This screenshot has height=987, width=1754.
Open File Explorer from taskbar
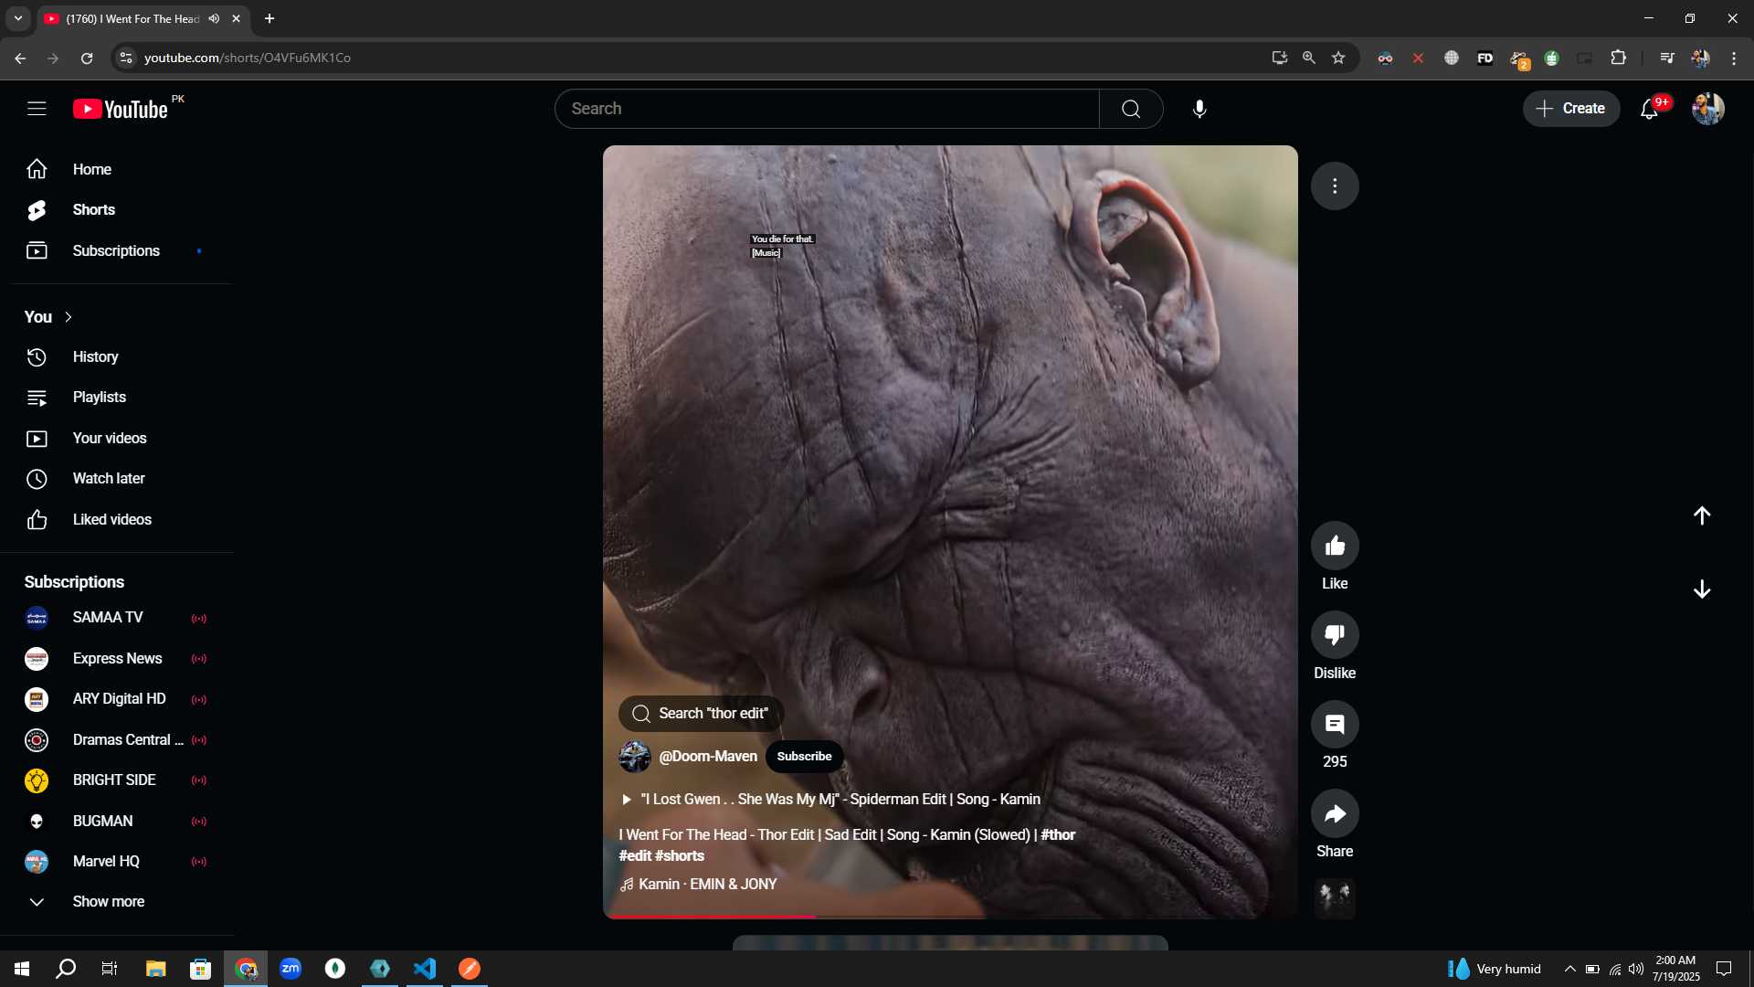[155, 969]
